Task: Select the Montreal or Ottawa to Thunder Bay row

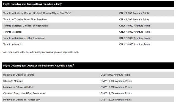Action: click(x=88, y=100)
